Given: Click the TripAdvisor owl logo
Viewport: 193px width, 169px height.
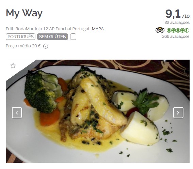Looking at the screenshot, I should 160,30.
